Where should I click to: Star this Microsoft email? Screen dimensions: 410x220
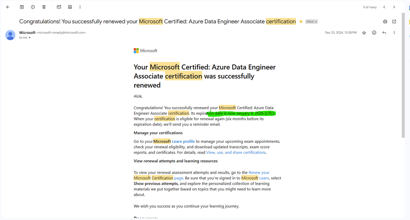[364, 33]
